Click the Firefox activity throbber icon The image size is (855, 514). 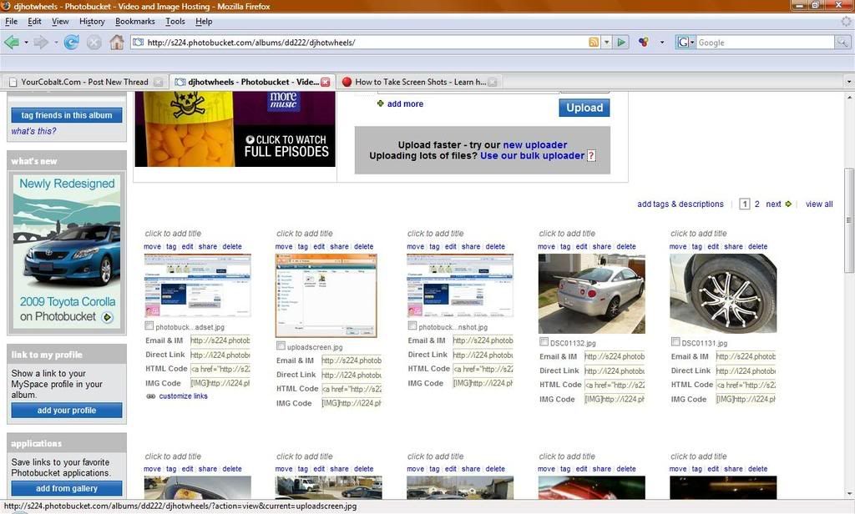tap(847, 21)
